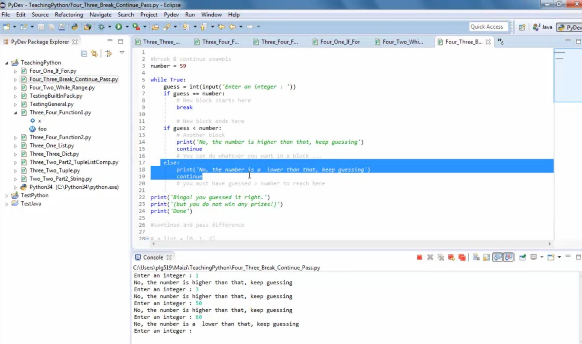The width and height of the screenshot is (582, 344).
Task: Toggle Link with Editor in Package Explorer
Action: point(94,54)
